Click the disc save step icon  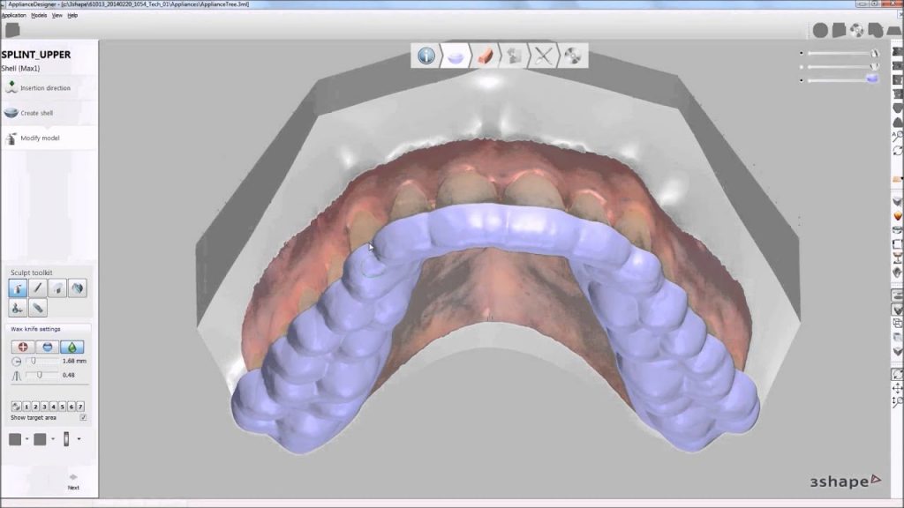click(572, 56)
